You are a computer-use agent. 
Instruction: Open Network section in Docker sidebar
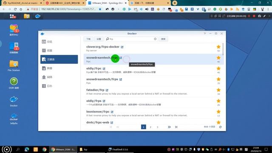pyautogui.click(x=59, y=77)
